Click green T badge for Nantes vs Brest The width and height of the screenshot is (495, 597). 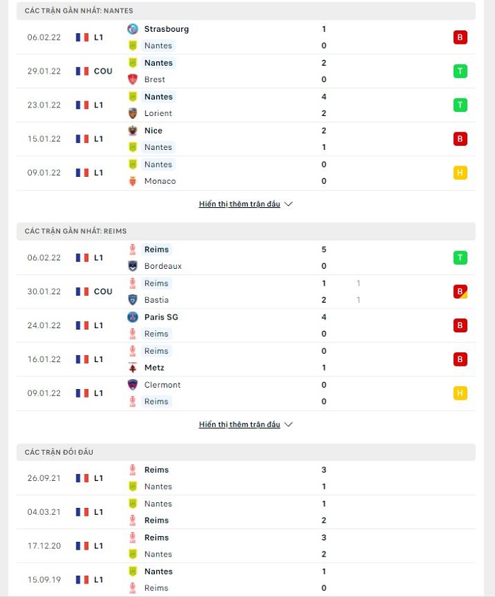pyautogui.click(x=460, y=71)
